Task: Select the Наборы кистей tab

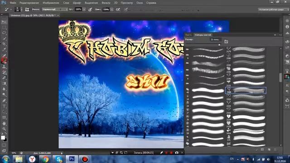Action: pos(203,35)
